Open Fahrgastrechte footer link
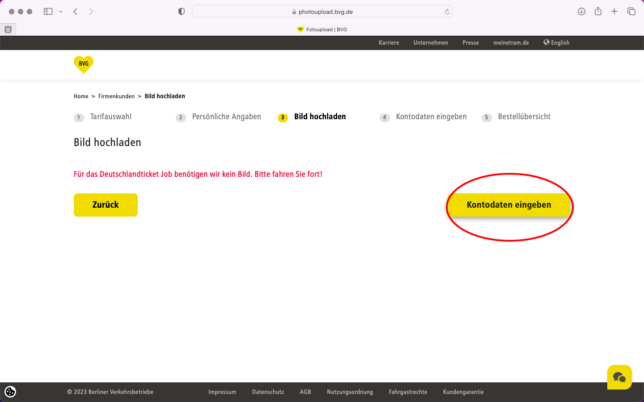The image size is (644, 402). point(408,392)
